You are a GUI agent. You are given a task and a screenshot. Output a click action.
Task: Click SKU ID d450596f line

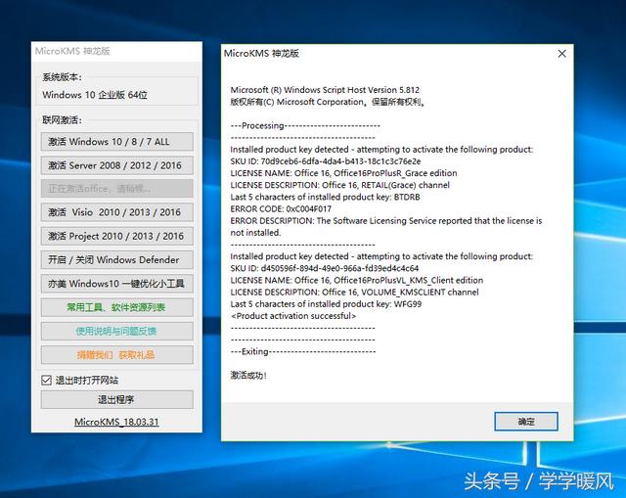pyautogui.click(x=324, y=268)
